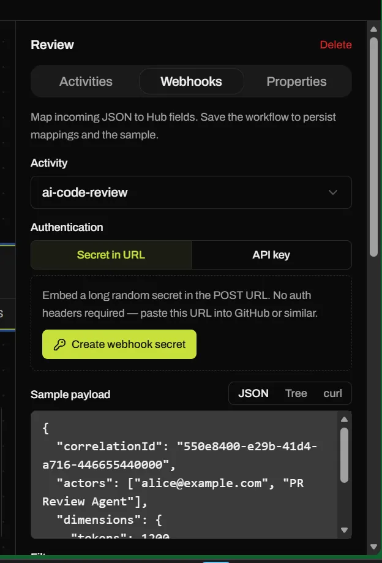Click the panel scrollbar up arrow

tap(373, 29)
